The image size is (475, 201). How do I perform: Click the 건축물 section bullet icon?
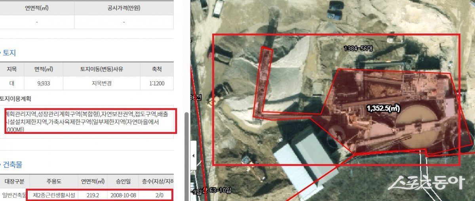pyautogui.click(x=1, y=165)
